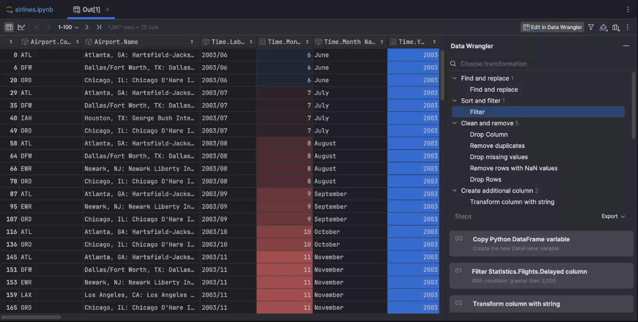Sort by Time.Month column arrows
Image resolution: width=638 pixels, height=322 pixels.
[306, 42]
